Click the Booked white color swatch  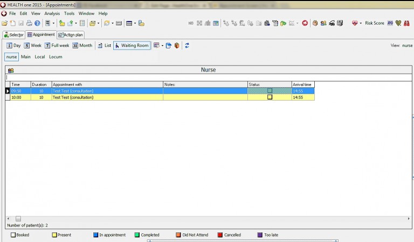pyautogui.click(x=13, y=234)
